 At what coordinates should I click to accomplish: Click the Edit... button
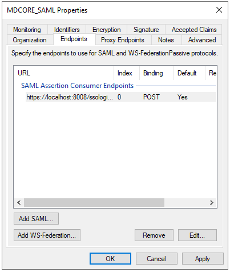pos(197,235)
